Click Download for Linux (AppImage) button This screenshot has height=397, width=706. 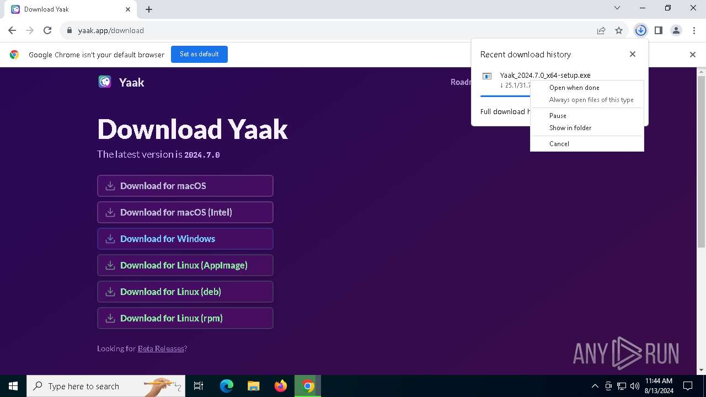[x=185, y=265]
